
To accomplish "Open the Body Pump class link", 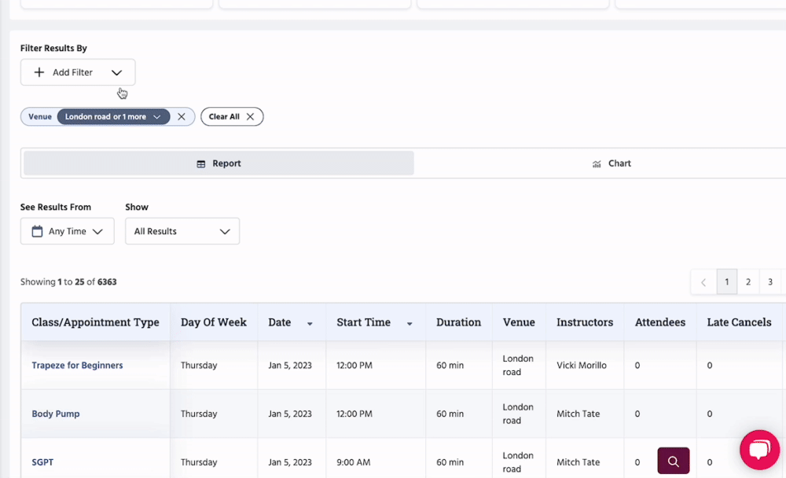I will pos(56,414).
